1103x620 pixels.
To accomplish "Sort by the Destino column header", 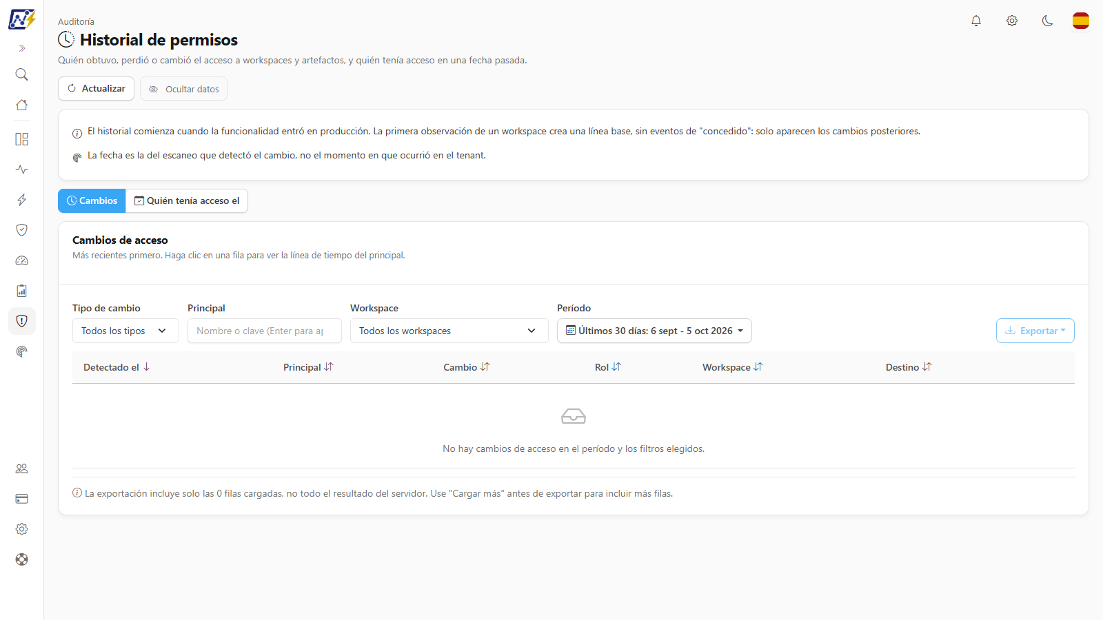I will pos(909,367).
